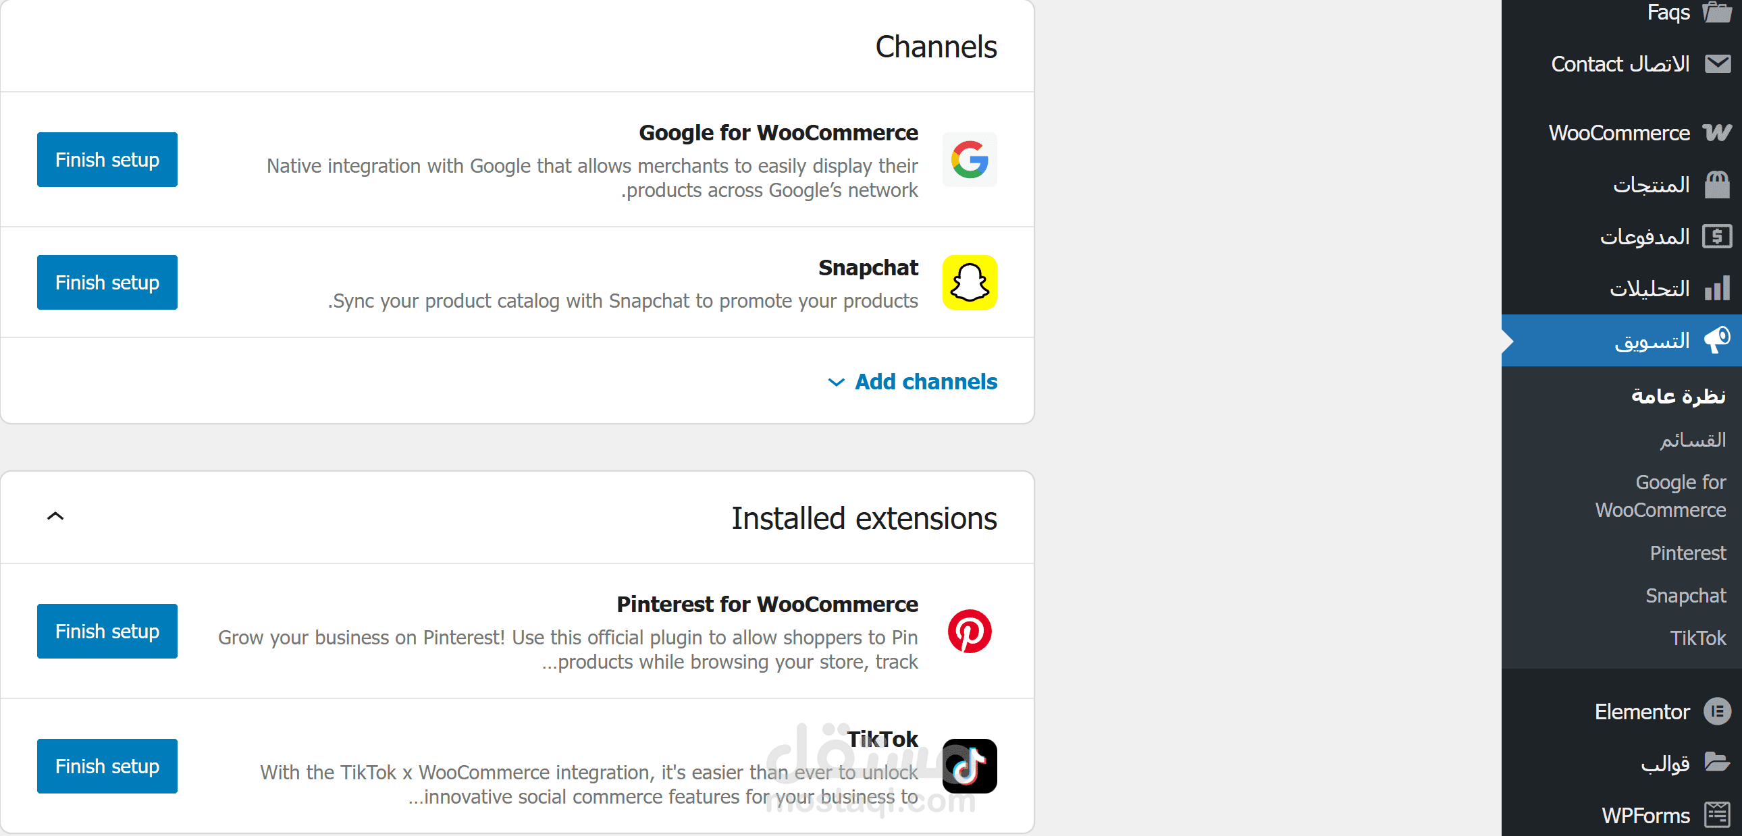This screenshot has width=1742, height=836.
Task: Finish setup for Google for WooCommerce
Action: tap(107, 159)
